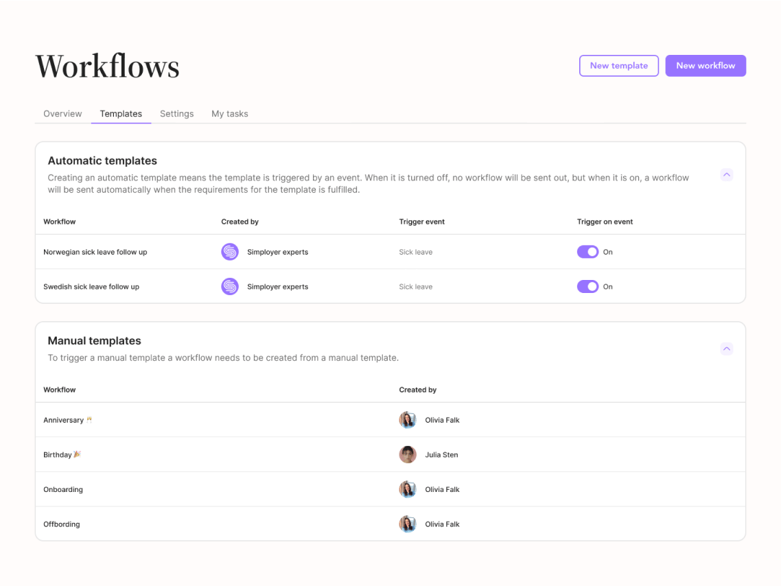Screen dimensions: 781x586
Task: Click Olivia Falk's avatar in Onboarding row
Action: click(408, 489)
